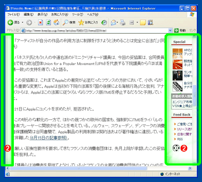Viewport: 202px width, 182px height.
Task: Click the status bar page icon
Action: pos(8,174)
